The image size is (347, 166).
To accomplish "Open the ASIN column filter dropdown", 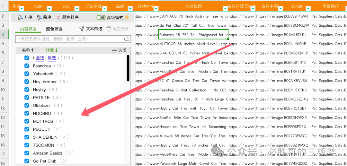I will point(49,9).
